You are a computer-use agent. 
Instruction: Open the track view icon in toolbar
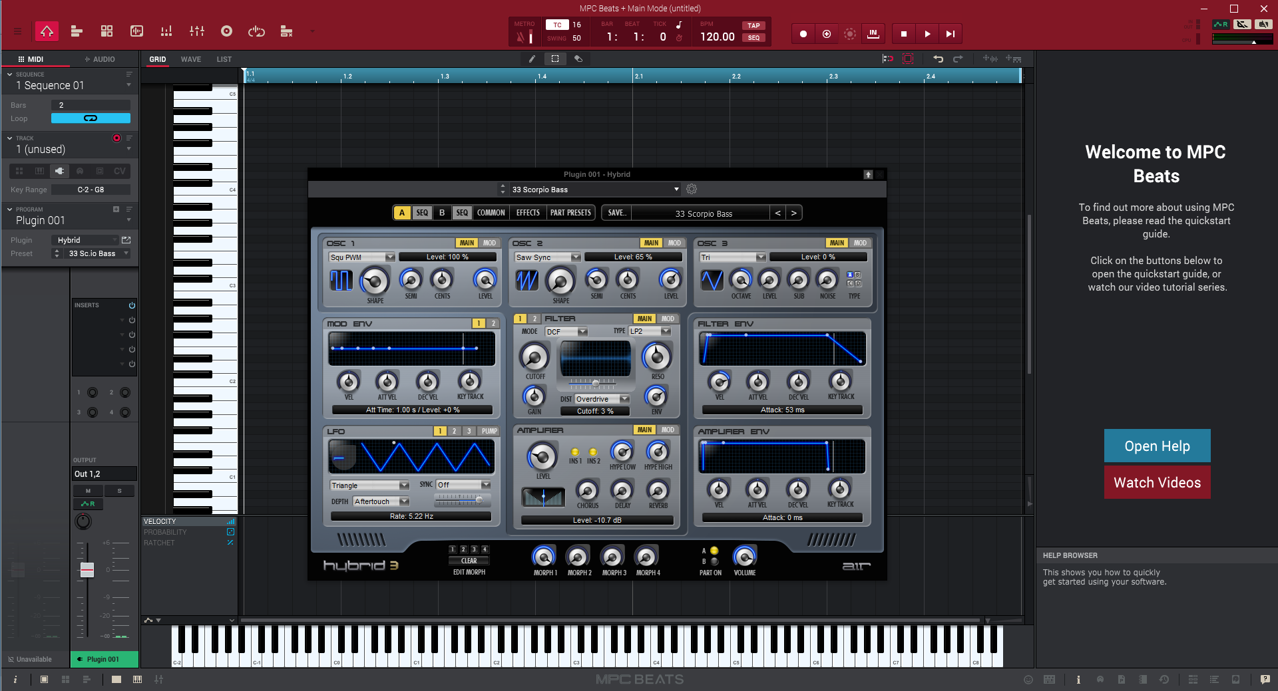77,31
